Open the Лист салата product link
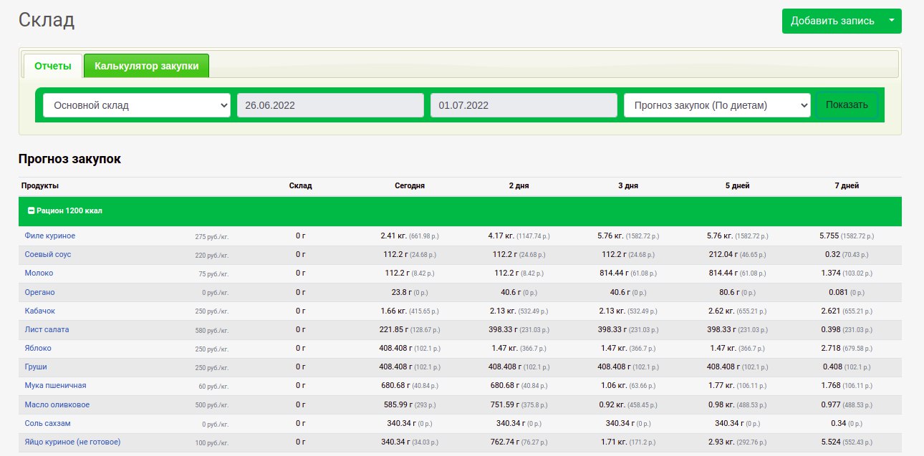Image resolution: width=924 pixels, height=456 pixels. (x=47, y=329)
